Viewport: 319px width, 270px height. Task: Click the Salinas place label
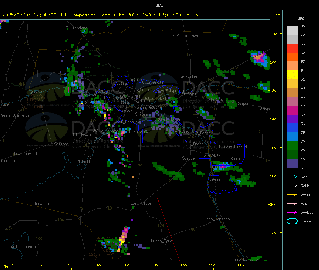[61, 144]
